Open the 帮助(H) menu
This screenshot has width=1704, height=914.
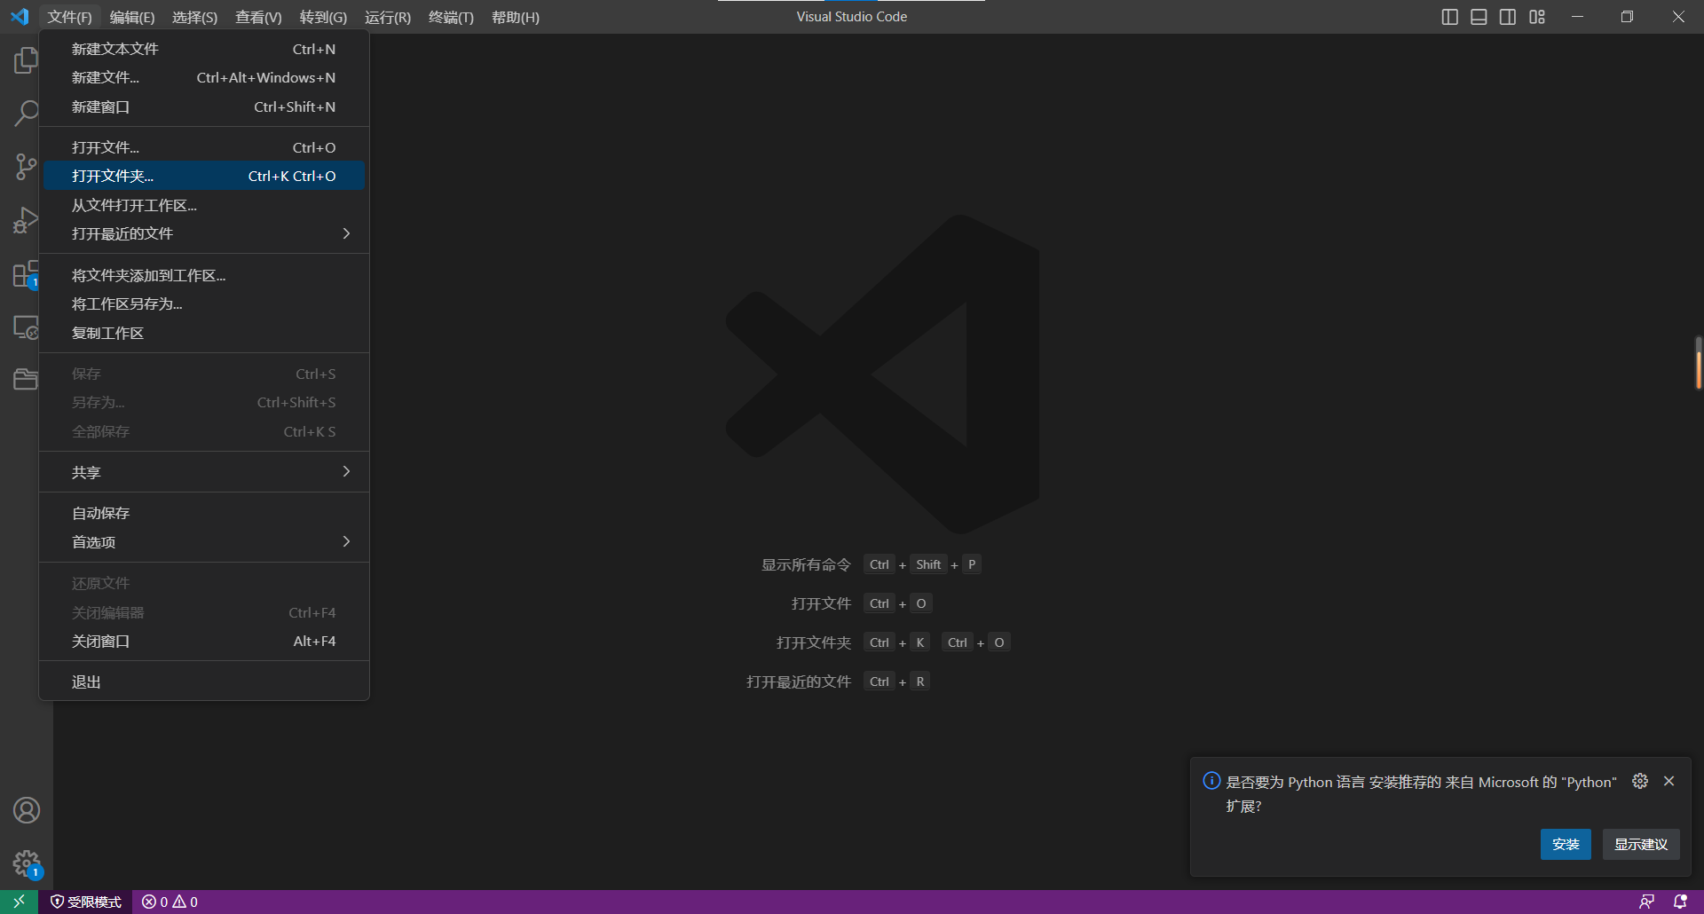(516, 17)
